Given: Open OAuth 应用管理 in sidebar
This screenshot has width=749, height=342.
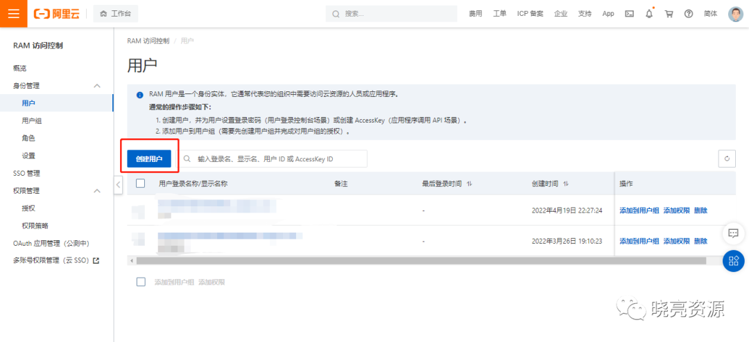Looking at the screenshot, I should coord(51,243).
